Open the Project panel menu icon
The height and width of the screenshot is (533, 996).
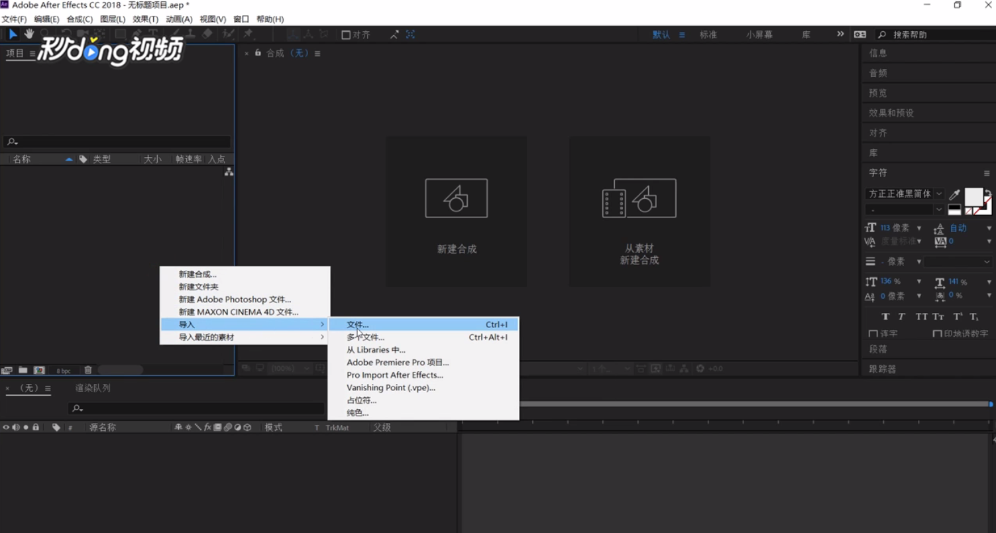pyautogui.click(x=32, y=54)
